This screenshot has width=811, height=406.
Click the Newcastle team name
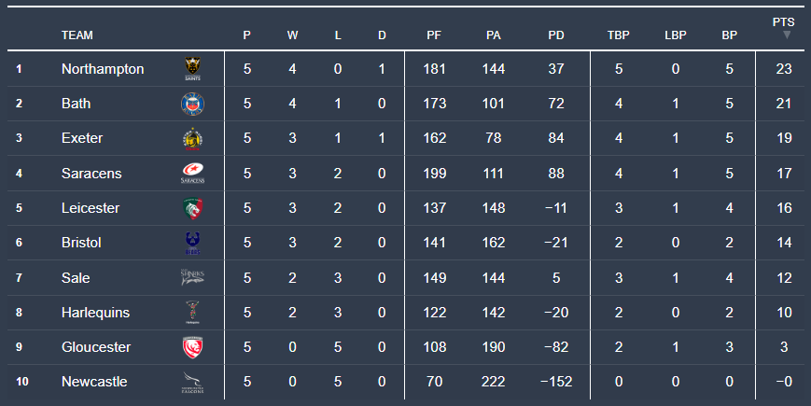tap(94, 382)
